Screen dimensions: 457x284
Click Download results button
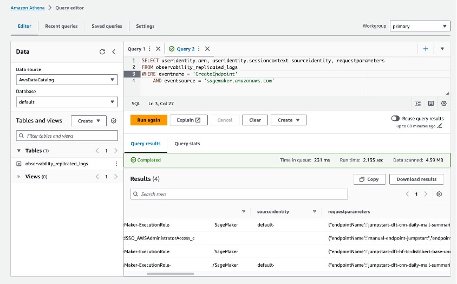416,179
